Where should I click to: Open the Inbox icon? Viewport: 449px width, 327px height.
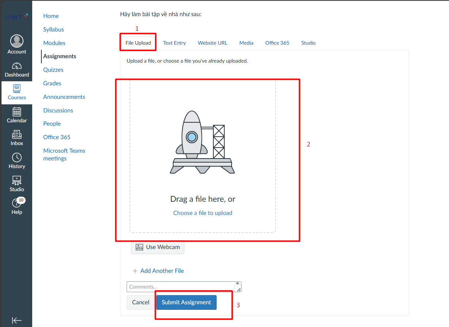[x=17, y=135]
